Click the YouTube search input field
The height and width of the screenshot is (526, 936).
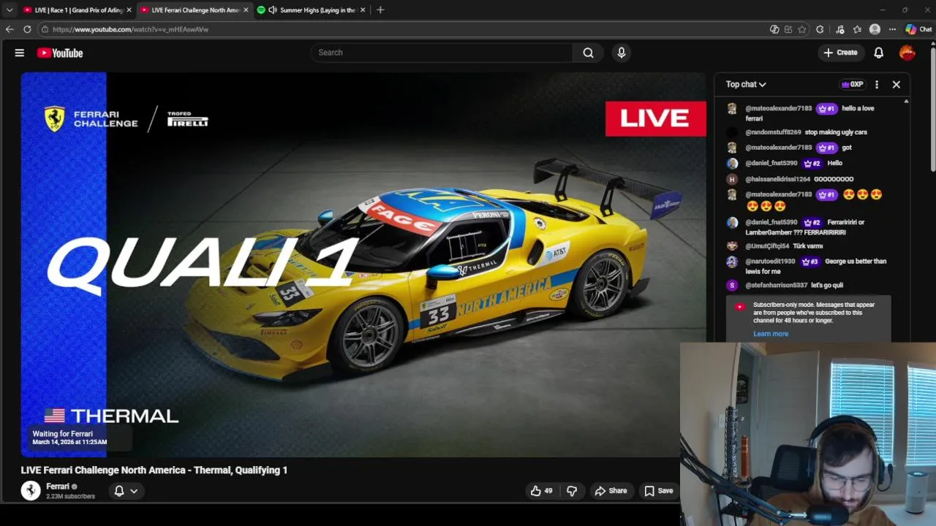[x=442, y=53]
